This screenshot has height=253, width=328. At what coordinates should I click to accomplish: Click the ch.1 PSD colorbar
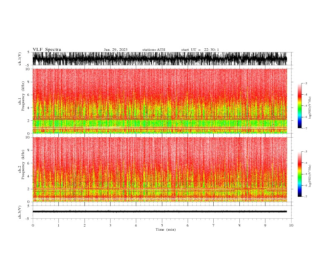299,106
